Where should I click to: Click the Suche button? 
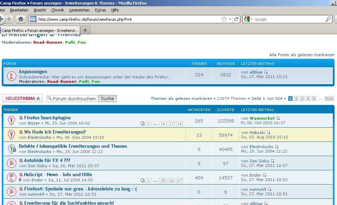pyautogui.click(x=107, y=99)
